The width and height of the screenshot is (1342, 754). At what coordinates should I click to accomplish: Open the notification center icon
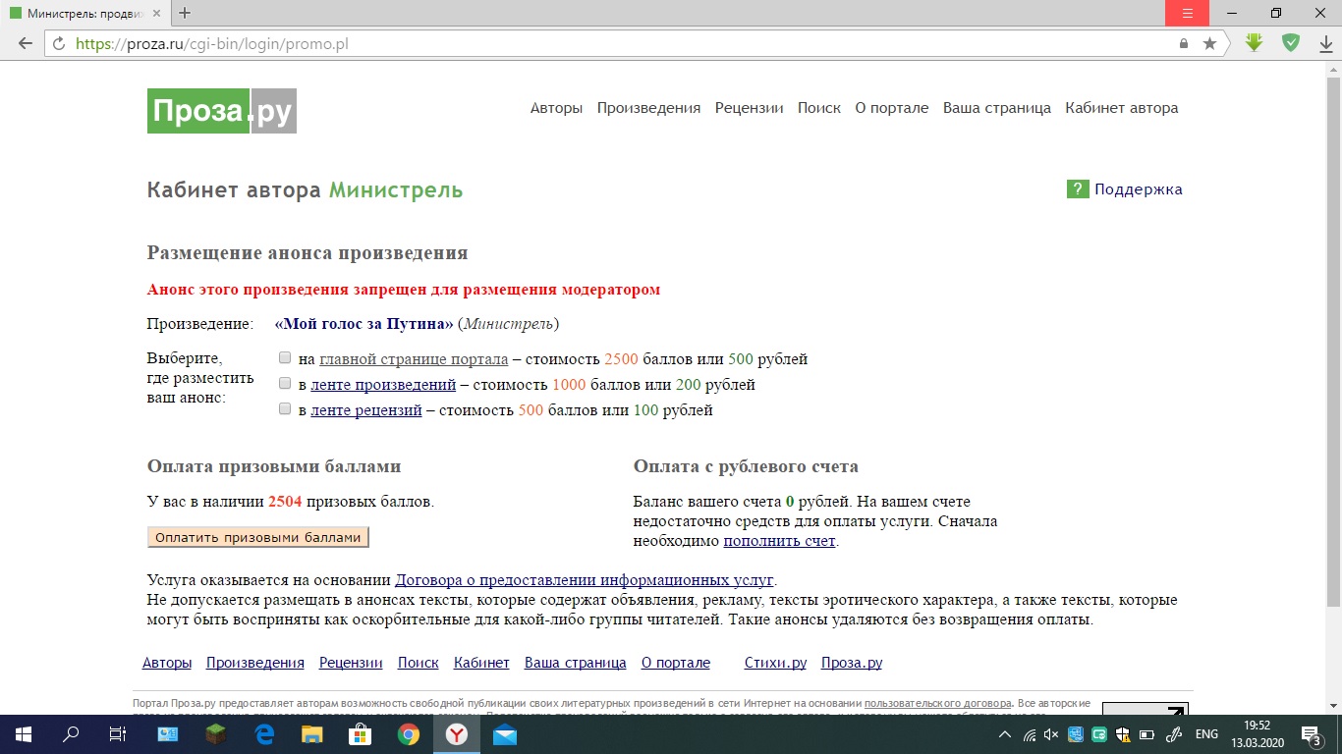click(x=1311, y=734)
